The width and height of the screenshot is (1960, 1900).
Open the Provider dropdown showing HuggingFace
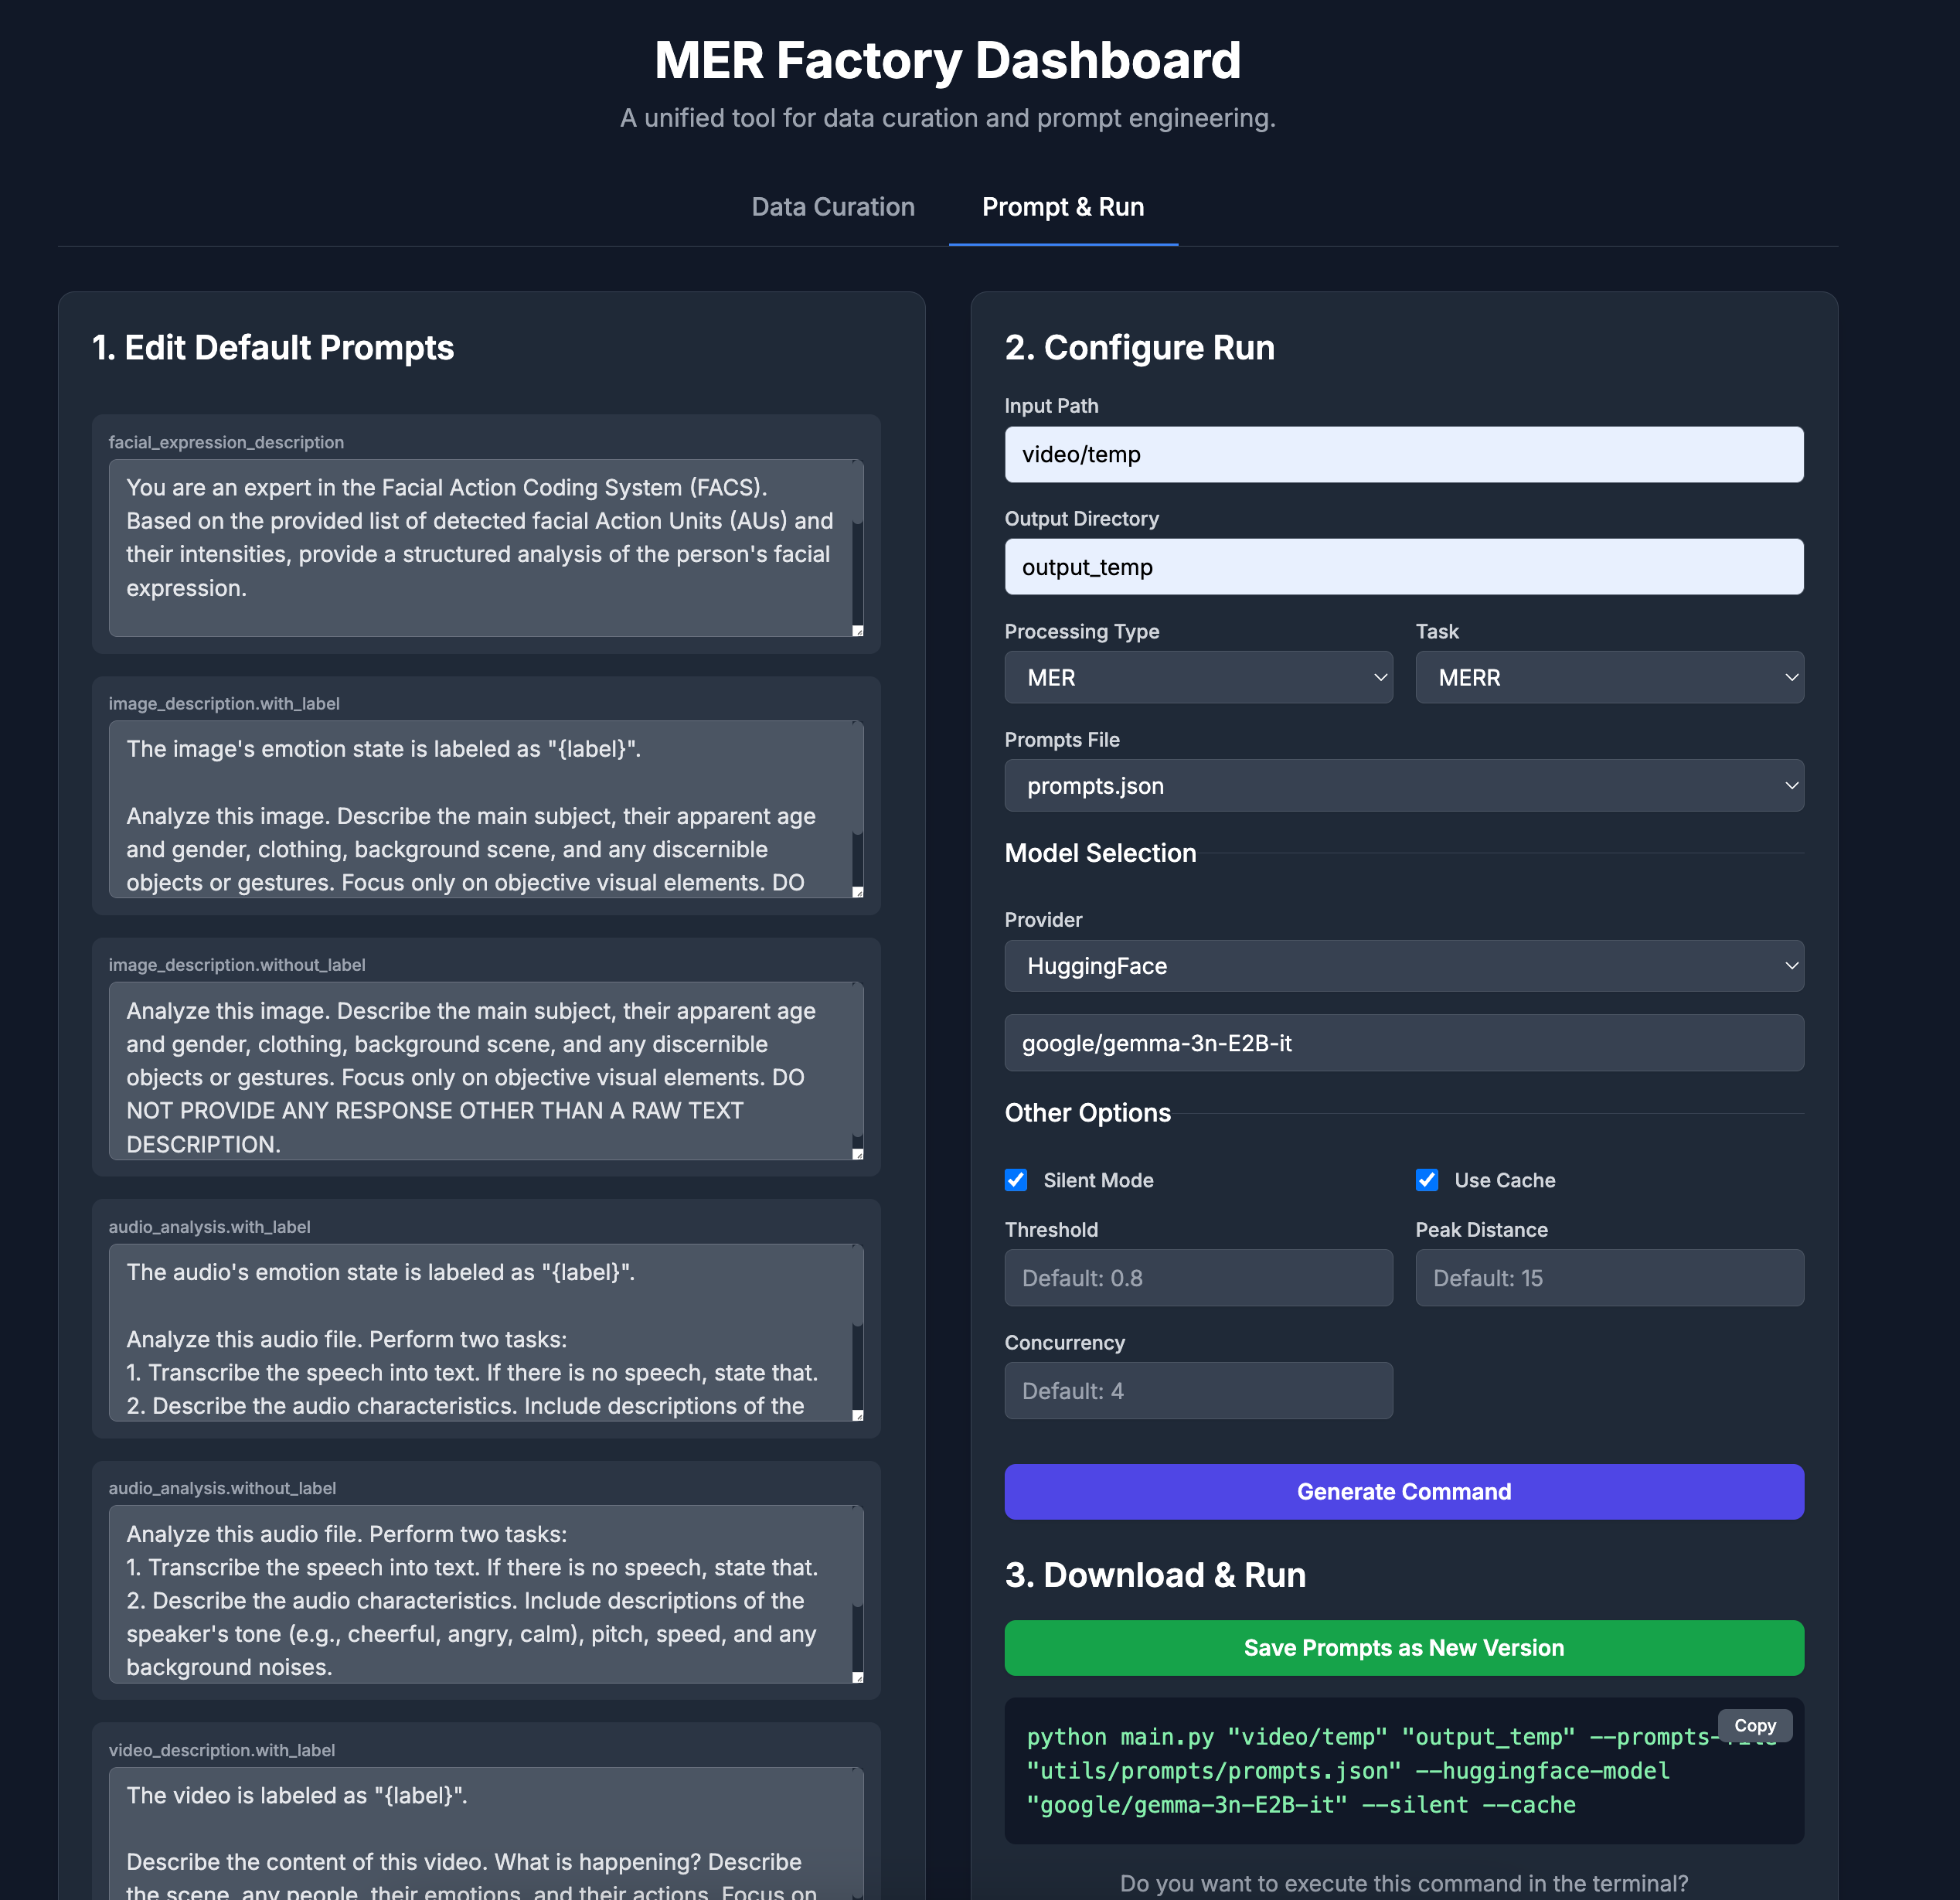pos(1403,966)
